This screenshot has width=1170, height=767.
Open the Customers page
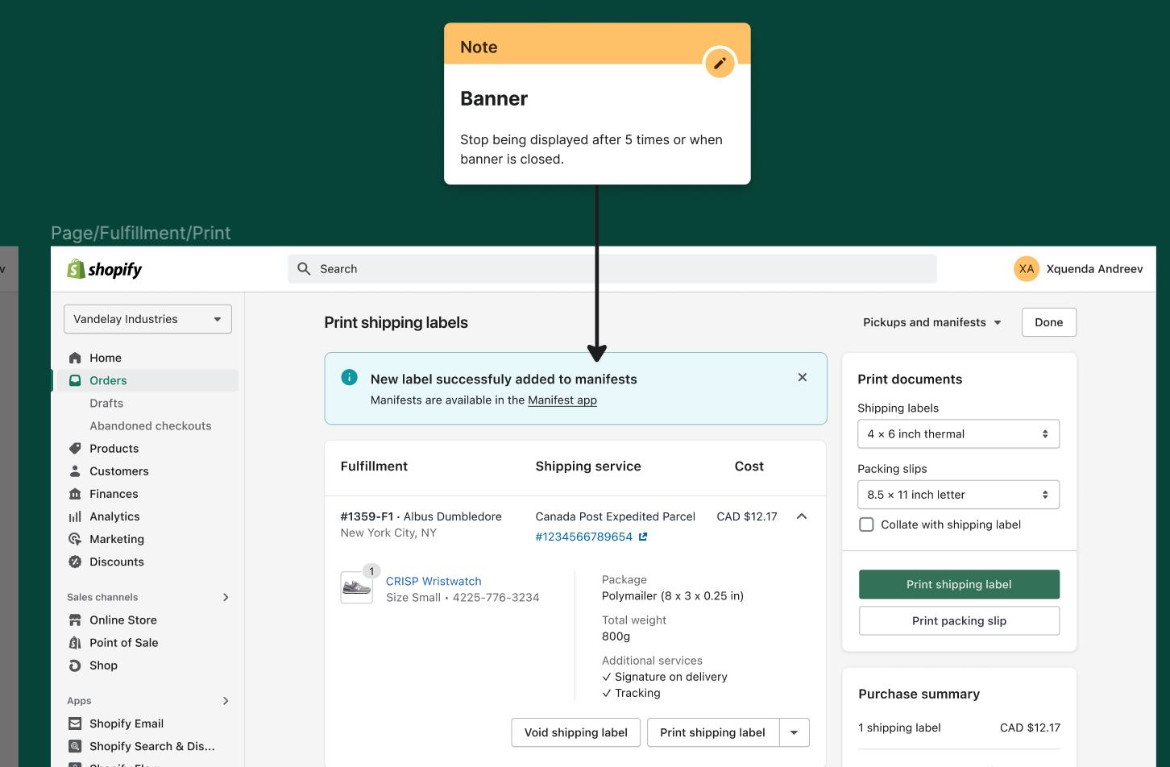[x=119, y=471]
